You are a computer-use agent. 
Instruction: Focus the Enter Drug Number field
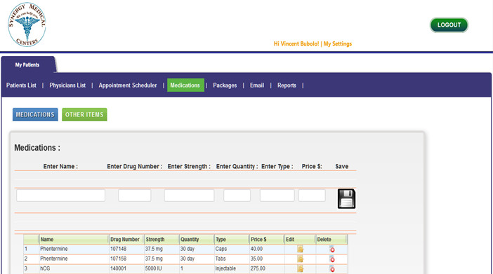135,196
